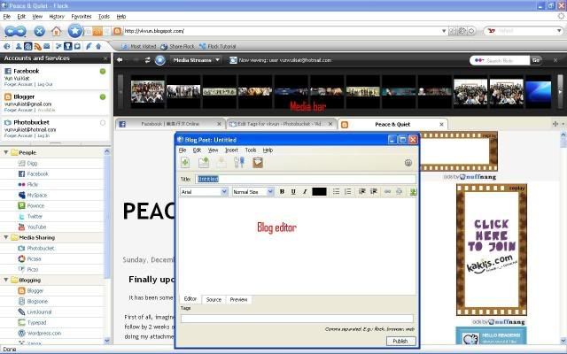Click the smiley icon in blog editor

[x=408, y=163]
